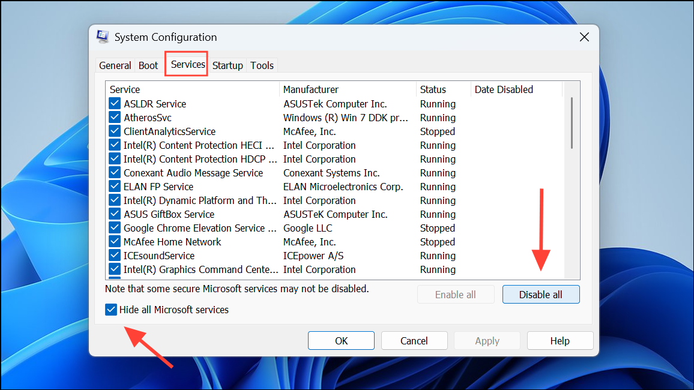Uncheck the ASLDR Service checkbox
The image size is (694, 390).
[x=115, y=103]
